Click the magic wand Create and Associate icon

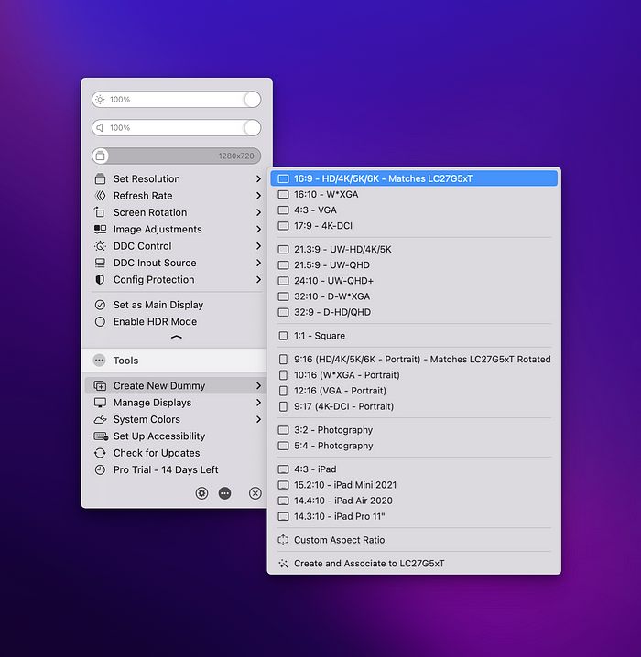tap(283, 564)
